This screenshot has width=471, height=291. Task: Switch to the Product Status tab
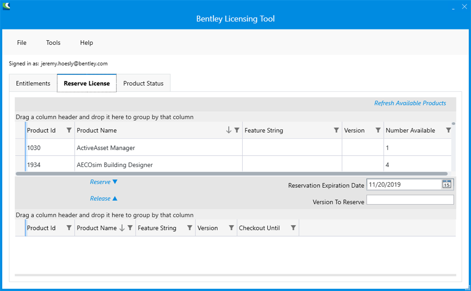click(143, 83)
